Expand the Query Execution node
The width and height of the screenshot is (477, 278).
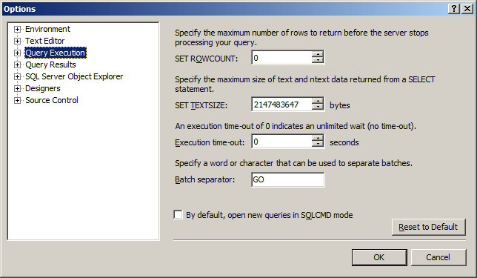click(x=17, y=53)
